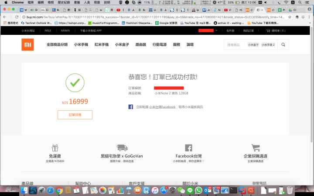Expand the account dropdown arrow in top bar
This screenshot has width=314, height=196.
pyautogui.click(x=216, y=30)
